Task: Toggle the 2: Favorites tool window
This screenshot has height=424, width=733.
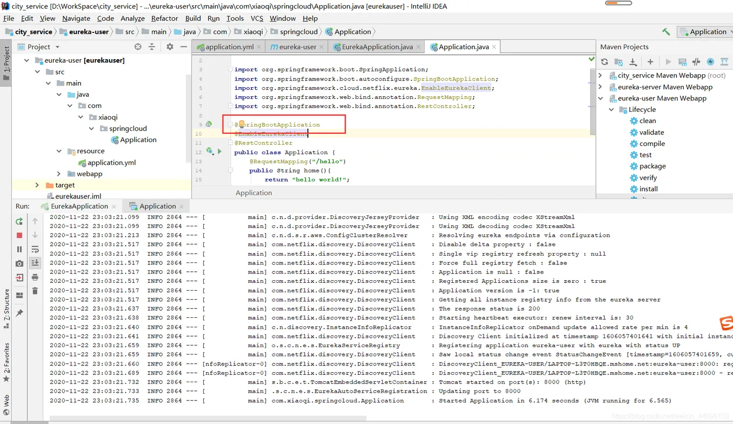Action: coord(6,362)
